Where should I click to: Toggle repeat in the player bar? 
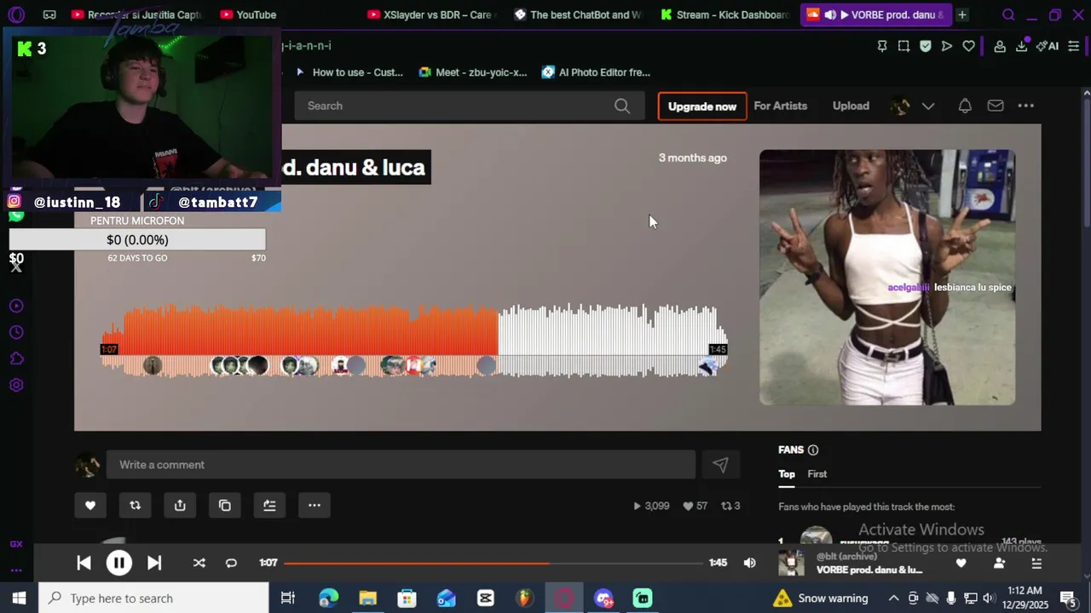click(x=231, y=563)
